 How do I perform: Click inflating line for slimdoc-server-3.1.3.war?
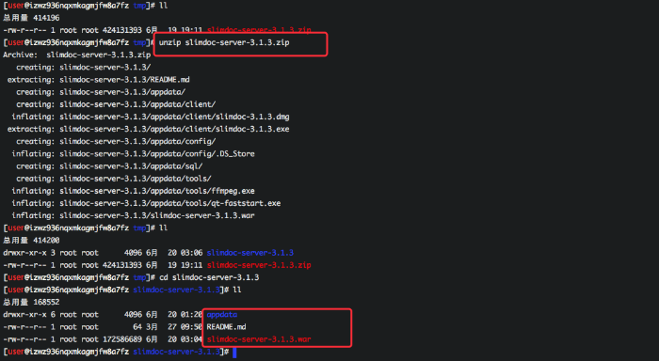click(134, 215)
